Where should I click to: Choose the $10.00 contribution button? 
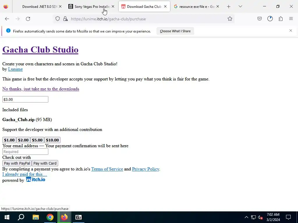pos(52,140)
